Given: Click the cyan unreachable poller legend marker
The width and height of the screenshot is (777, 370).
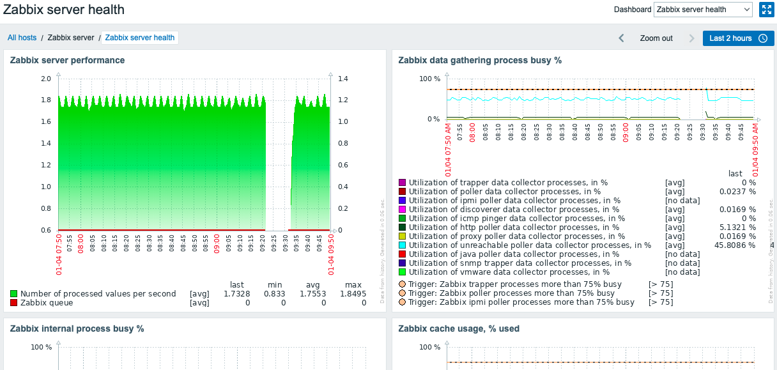Looking at the screenshot, I should tap(401, 245).
